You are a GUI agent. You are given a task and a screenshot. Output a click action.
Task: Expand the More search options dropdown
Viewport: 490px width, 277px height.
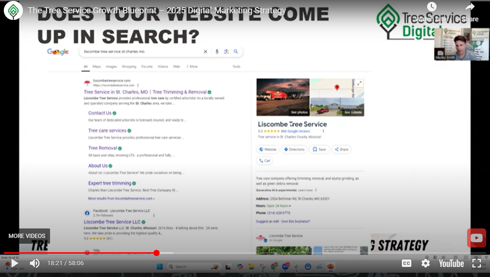[x=192, y=67]
